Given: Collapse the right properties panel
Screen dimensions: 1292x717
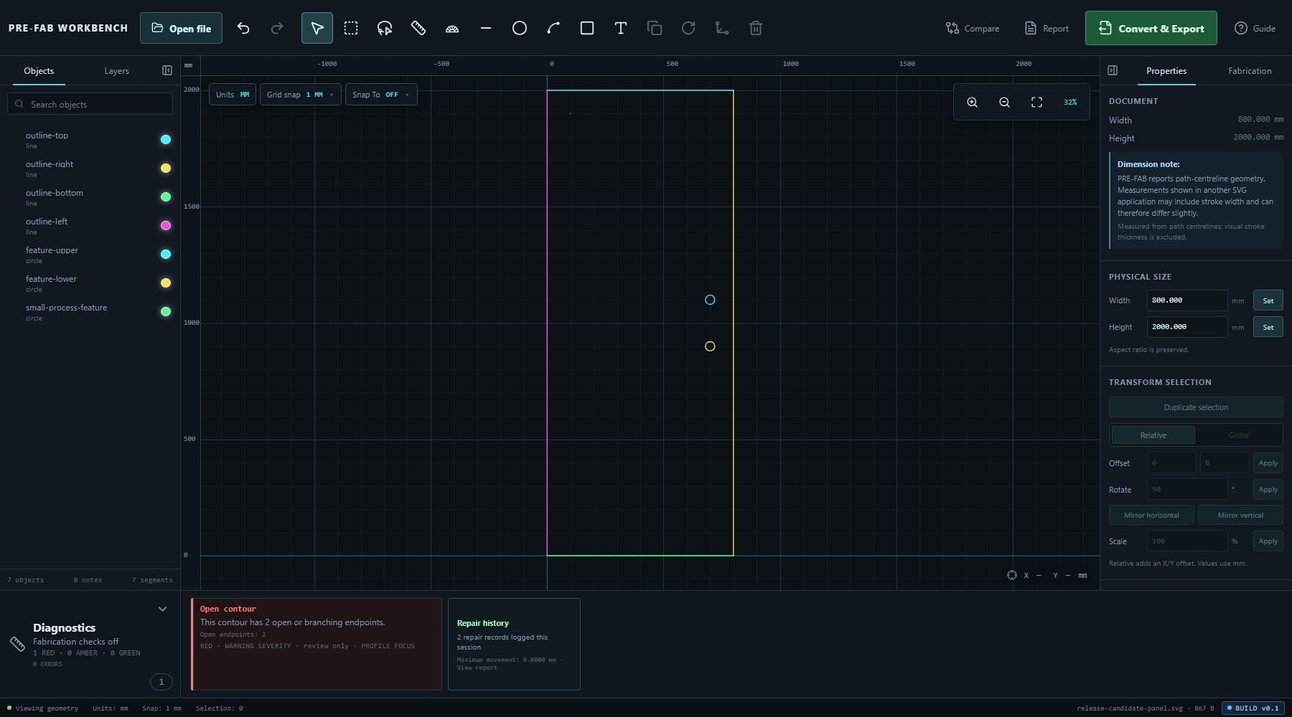Looking at the screenshot, I should pyautogui.click(x=1113, y=70).
